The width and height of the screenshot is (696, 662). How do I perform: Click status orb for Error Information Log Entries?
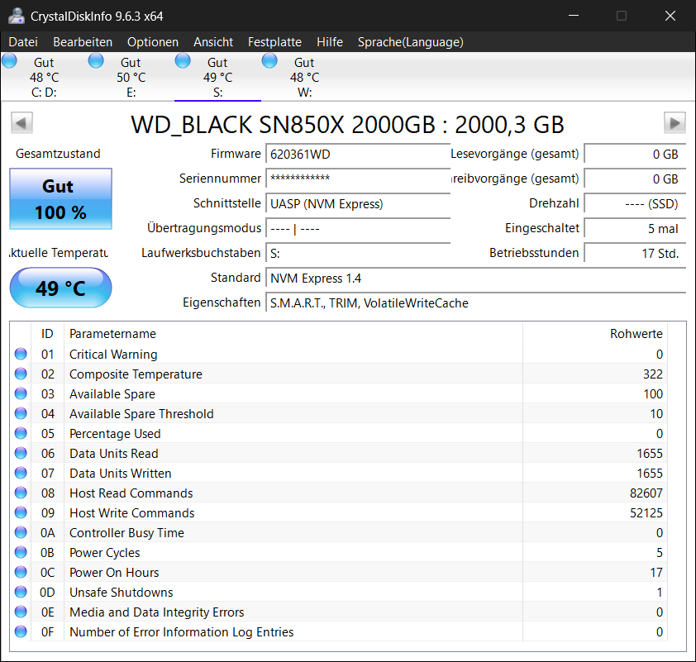21,631
